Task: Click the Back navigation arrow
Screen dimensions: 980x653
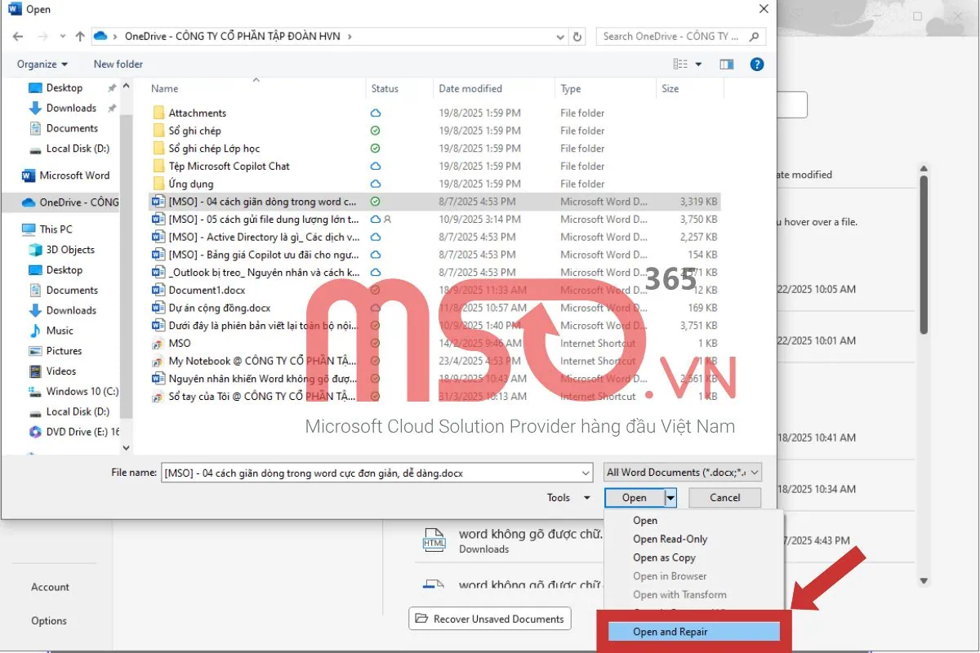Action: (x=19, y=37)
